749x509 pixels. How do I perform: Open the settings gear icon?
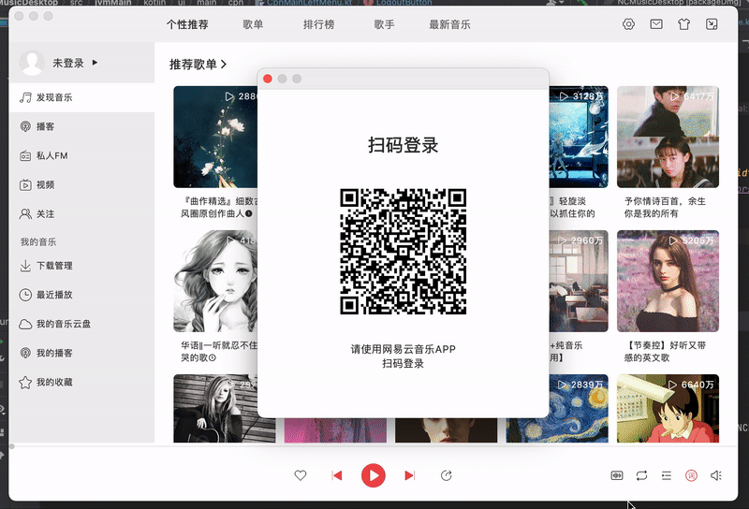click(x=628, y=24)
